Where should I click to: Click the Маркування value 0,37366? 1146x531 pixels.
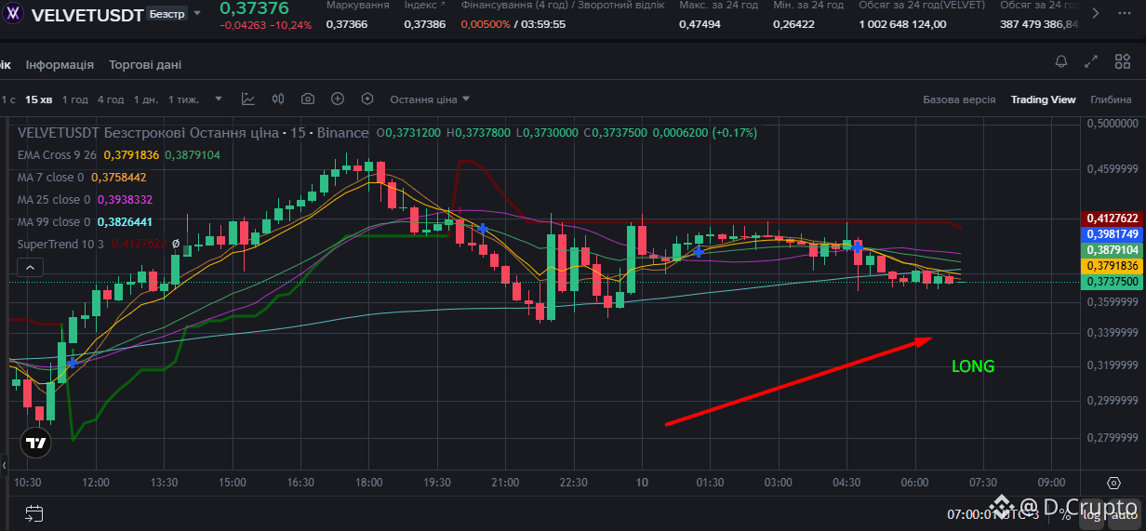pyautogui.click(x=345, y=24)
